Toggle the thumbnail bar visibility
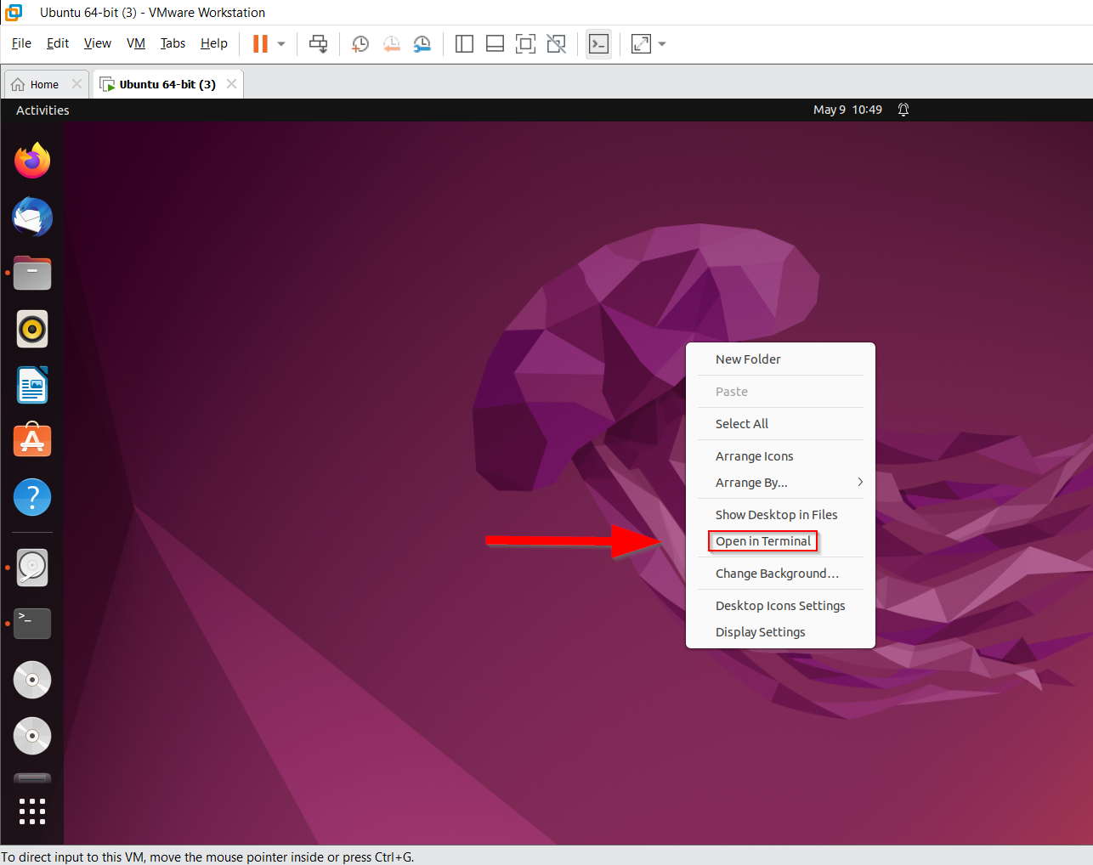Viewport: 1093px width, 865px height. pyautogui.click(x=495, y=43)
